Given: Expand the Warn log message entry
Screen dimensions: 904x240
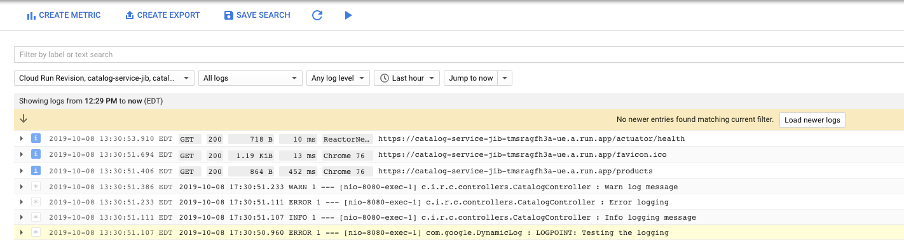Looking at the screenshot, I should click(x=22, y=187).
